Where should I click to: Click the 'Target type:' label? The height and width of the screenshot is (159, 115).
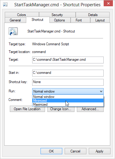(17, 44)
